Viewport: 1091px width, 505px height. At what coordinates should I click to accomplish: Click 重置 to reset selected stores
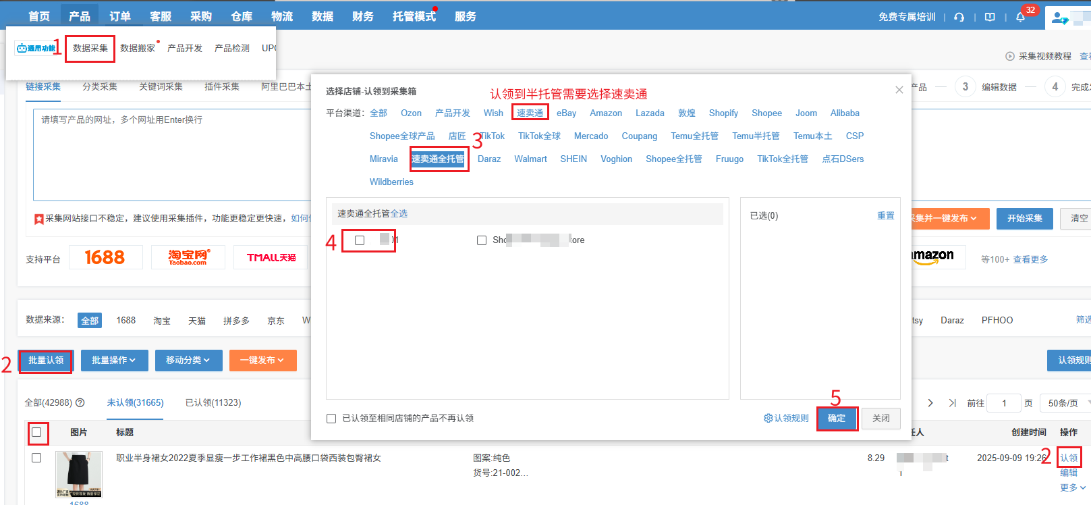point(886,216)
